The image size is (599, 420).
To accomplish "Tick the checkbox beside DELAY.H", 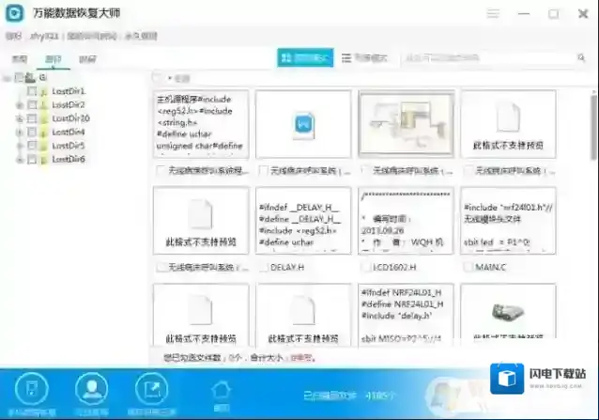I will click(262, 267).
